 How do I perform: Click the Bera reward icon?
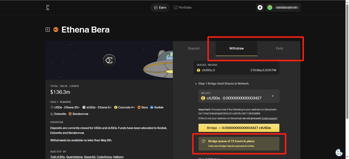tap(139, 107)
